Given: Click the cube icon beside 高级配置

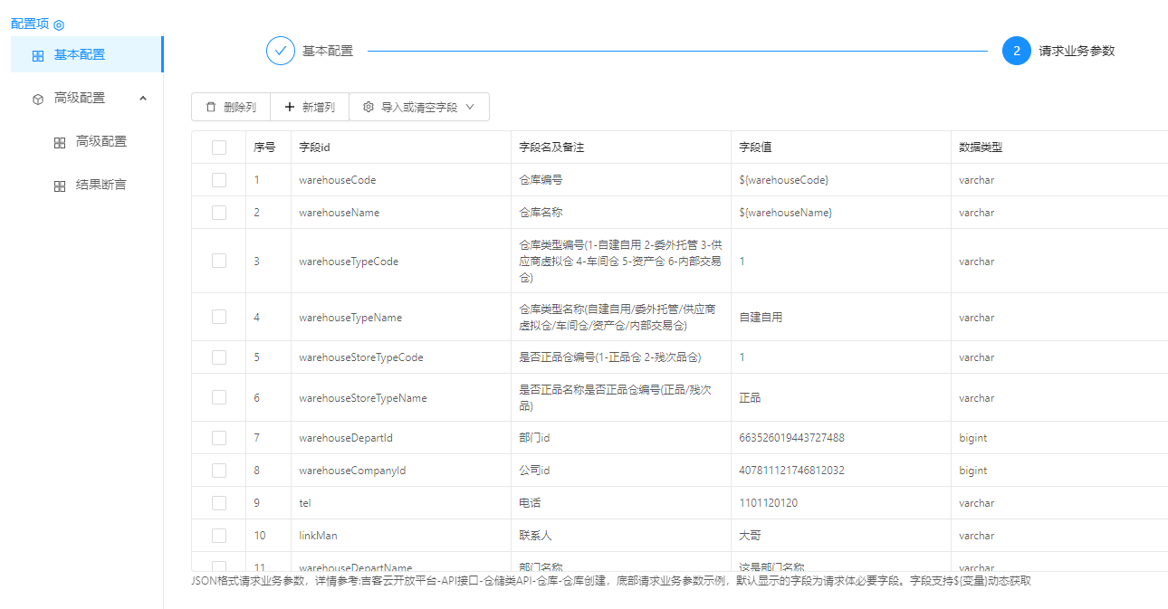Looking at the screenshot, I should (x=37, y=99).
